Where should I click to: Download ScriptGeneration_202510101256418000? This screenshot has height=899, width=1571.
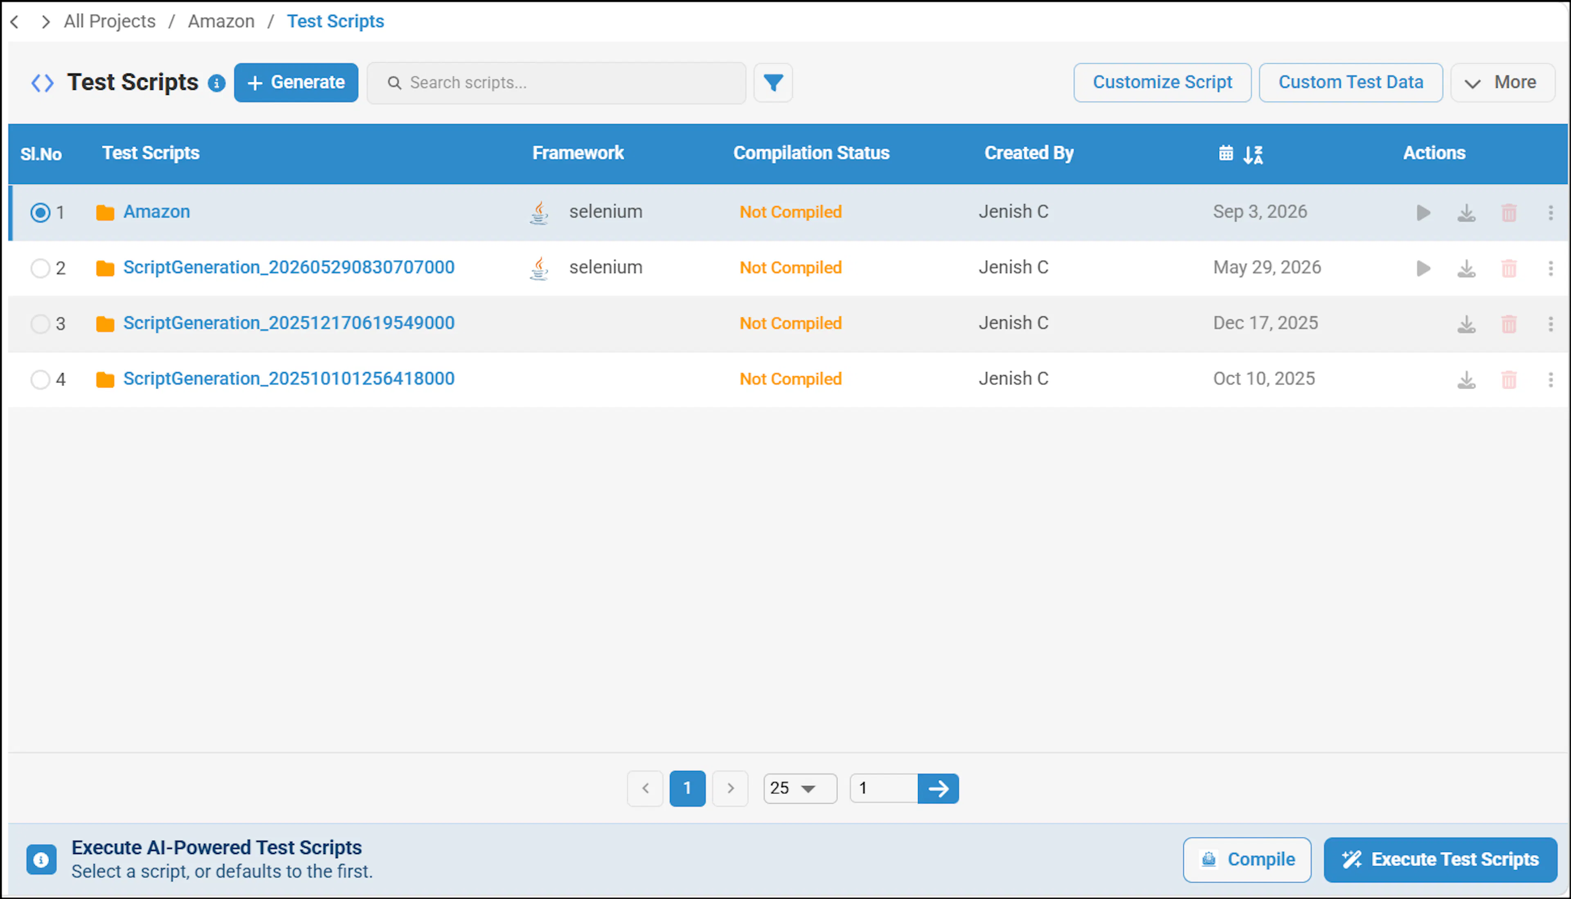point(1466,380)
